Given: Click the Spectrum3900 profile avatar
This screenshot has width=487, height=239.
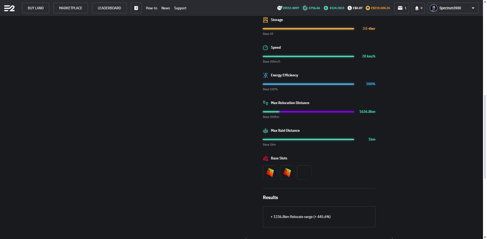Looking at the screenshot, I should tap(433, 8).
